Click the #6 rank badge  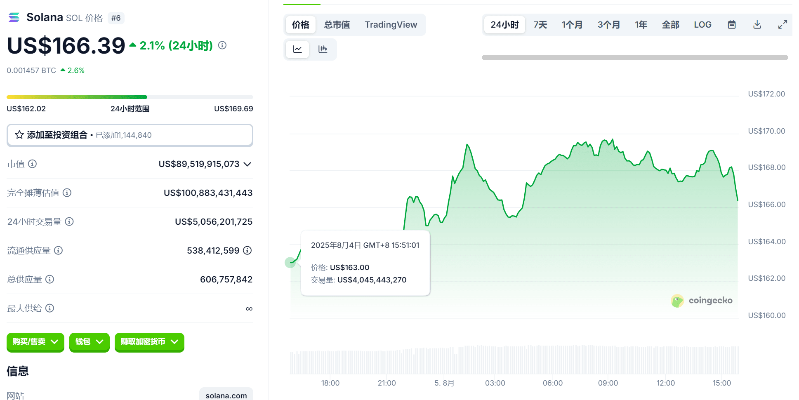point(116,18)
